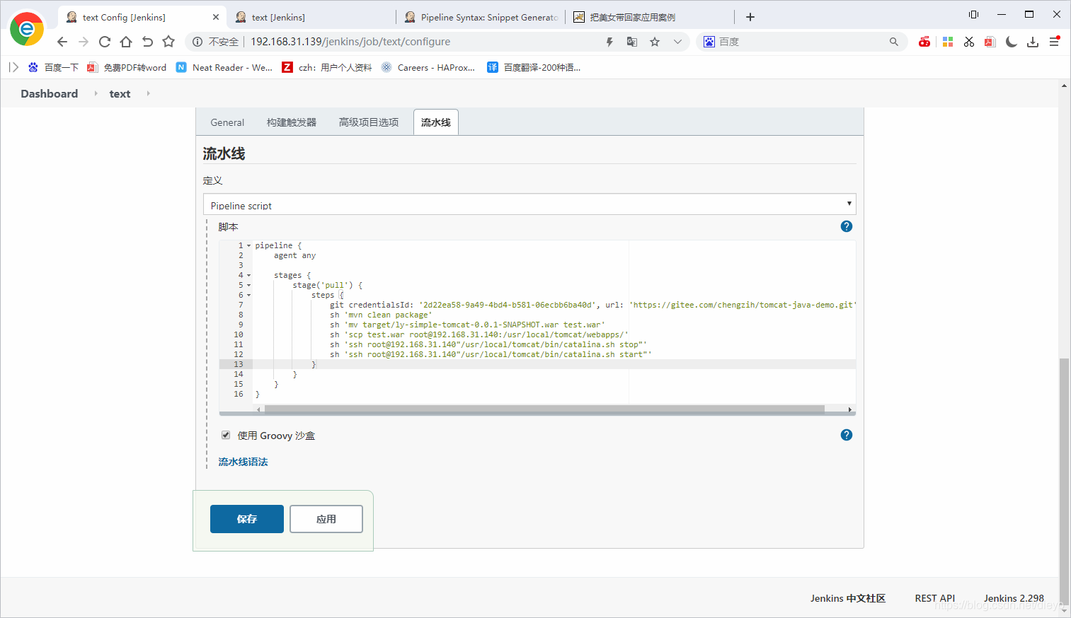The height and width of the screenshot is (618, 1071).
Task: Click the browser sidebar toggle icon in title bar
Action: pos(973,14)
